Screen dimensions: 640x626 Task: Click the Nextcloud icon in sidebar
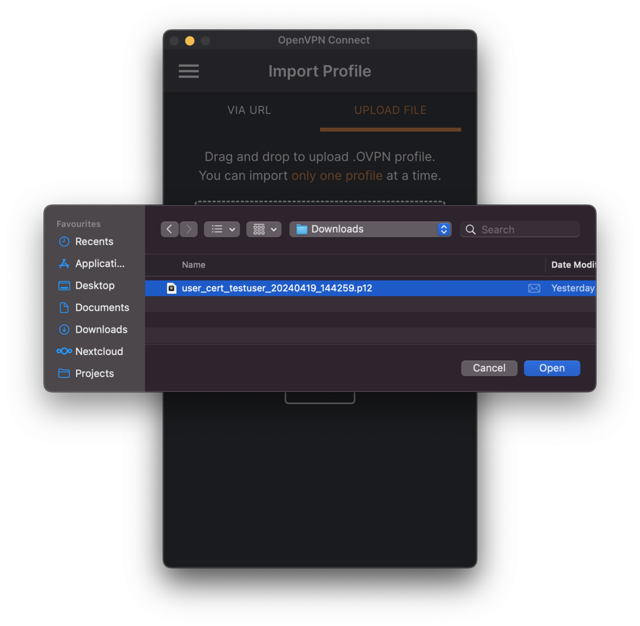[x=64, y=351]
